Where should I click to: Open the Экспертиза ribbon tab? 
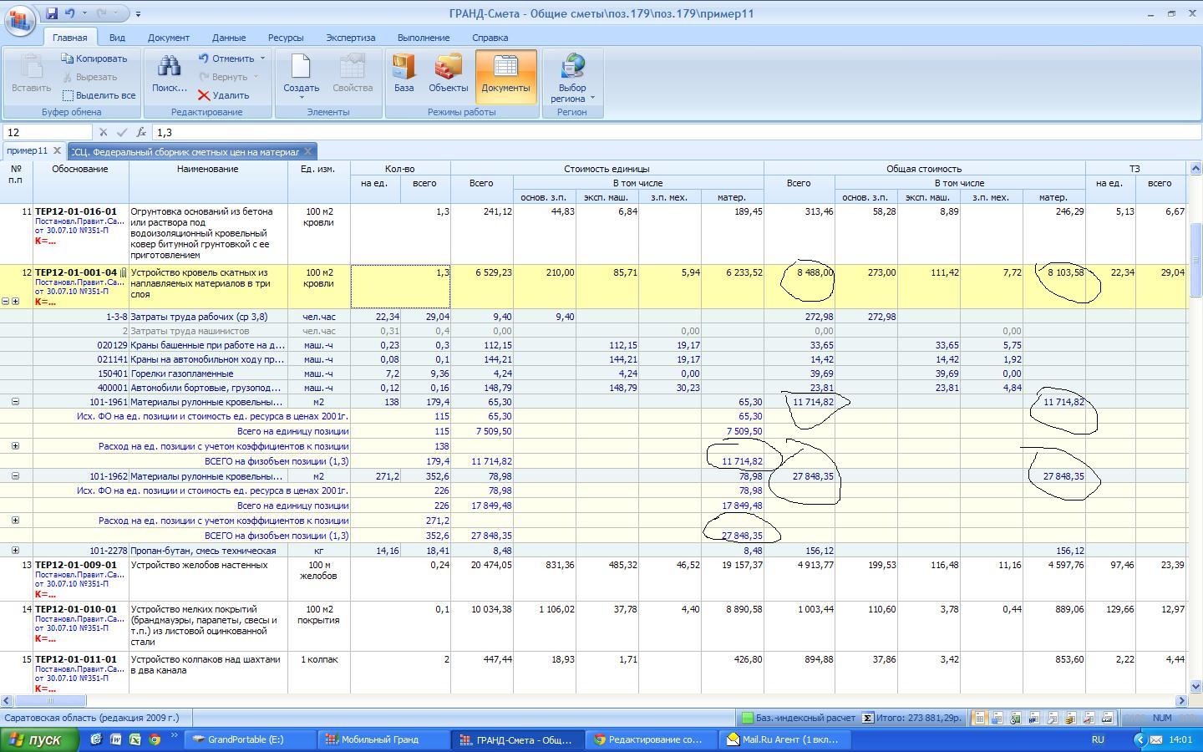pyautogui.click(x=350, y=38)
